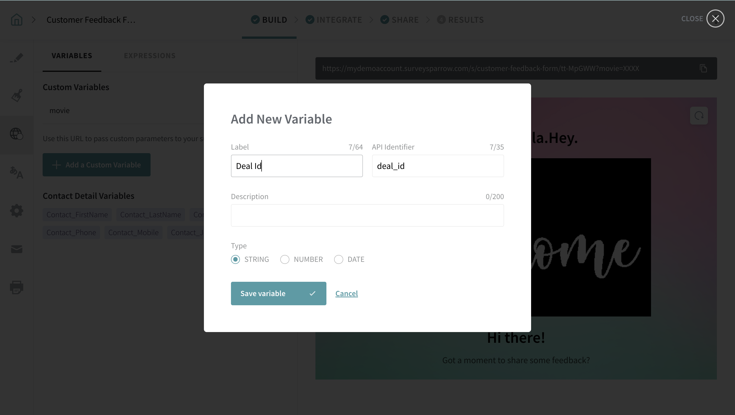Open the RESULTS step

click(465, 20)
